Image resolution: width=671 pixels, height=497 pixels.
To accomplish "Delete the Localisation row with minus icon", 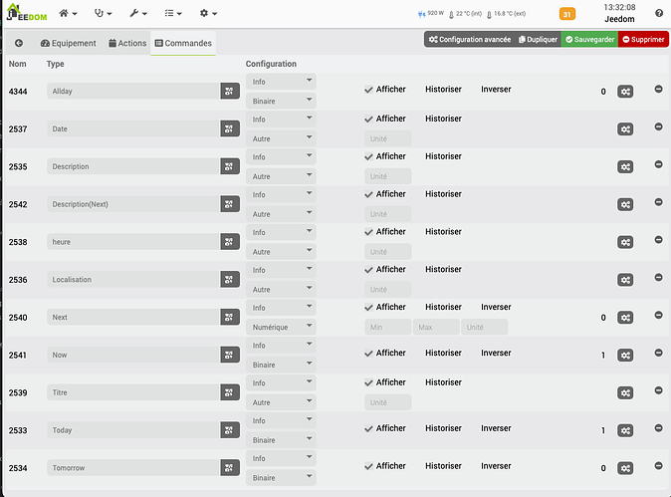I will pos(659,278).
